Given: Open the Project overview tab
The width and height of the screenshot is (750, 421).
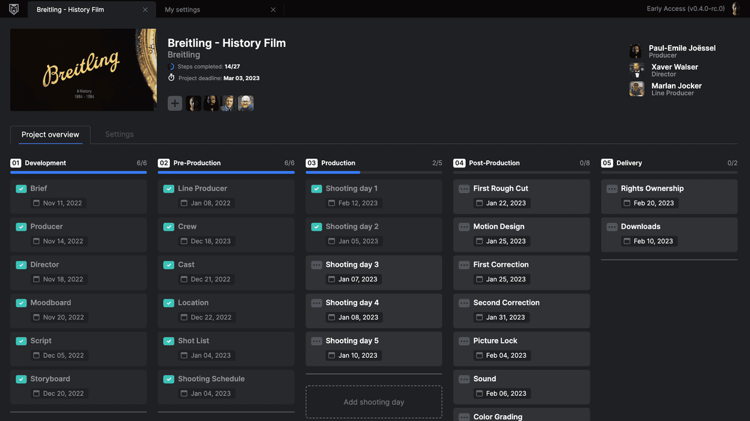Looking at the screenshot, I should tap(51, 134).
